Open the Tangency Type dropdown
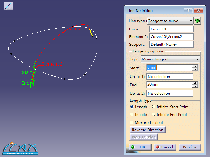This screenshot has width=210, height=157. [170, 59]
